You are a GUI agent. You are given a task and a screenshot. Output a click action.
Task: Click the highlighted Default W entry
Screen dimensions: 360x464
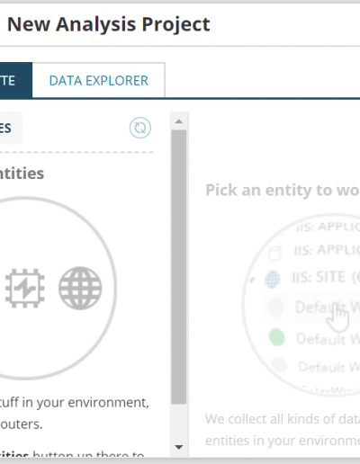[312, 308]
